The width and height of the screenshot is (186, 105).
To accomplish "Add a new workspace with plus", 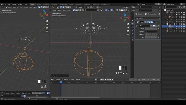I will point(109,5).
